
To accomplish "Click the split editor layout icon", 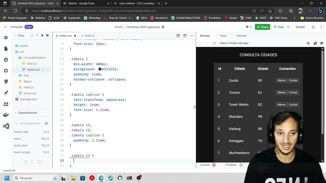I will (178, 36).
